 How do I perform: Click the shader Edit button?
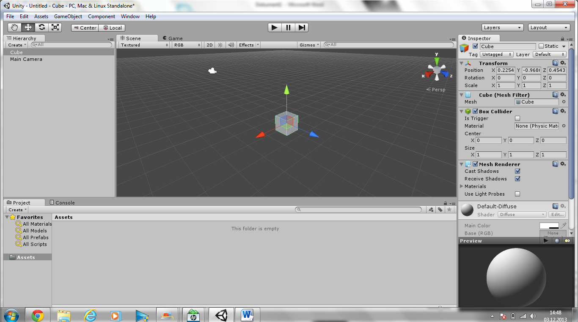pos(557,215)
